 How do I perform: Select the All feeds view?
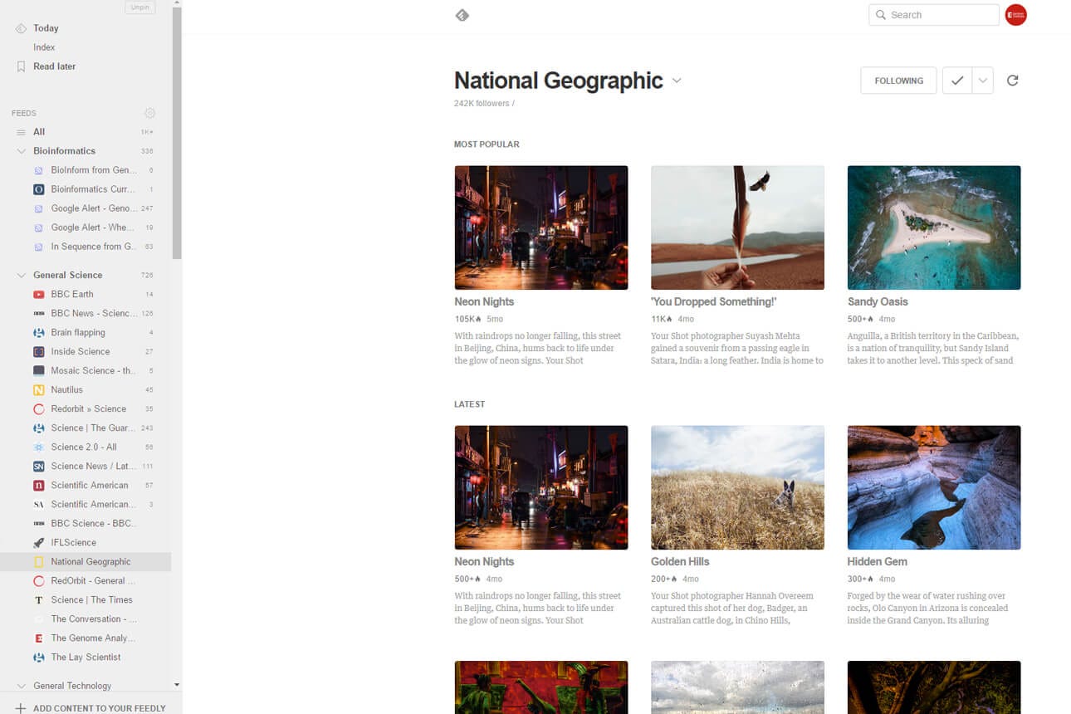pyautogui.click(x=39, y=132)
